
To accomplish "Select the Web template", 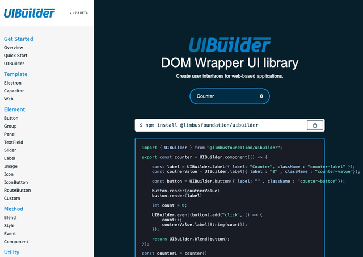I will click(9, 99).
